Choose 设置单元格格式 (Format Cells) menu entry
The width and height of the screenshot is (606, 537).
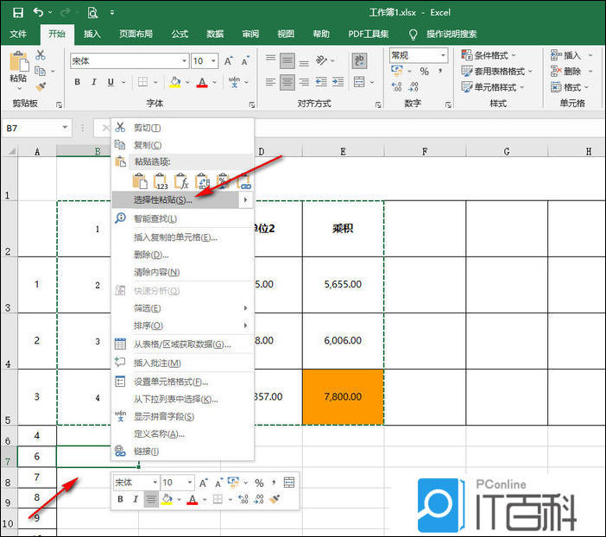[170, 382]
